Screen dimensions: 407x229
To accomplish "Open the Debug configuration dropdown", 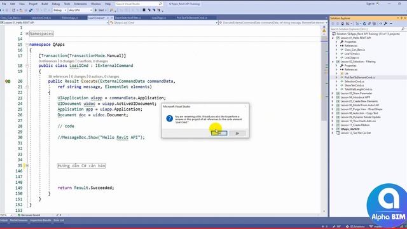I will click(60, 10).
